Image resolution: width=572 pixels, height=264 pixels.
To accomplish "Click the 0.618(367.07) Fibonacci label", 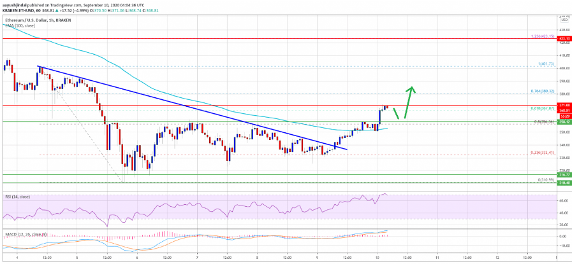I will click(544, 108).
